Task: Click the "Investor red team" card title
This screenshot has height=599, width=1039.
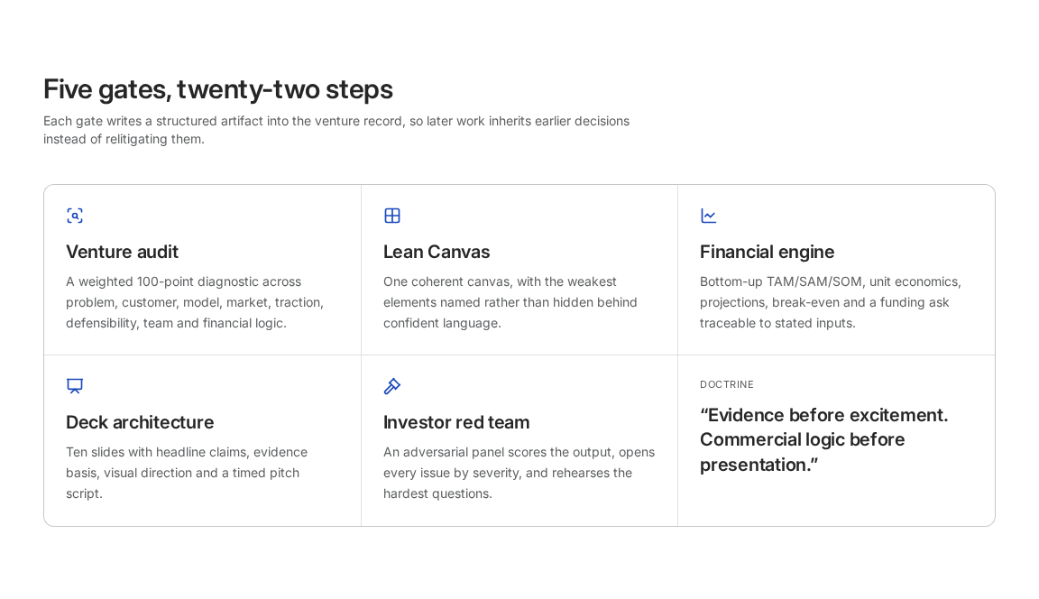Action: (455, 422)
